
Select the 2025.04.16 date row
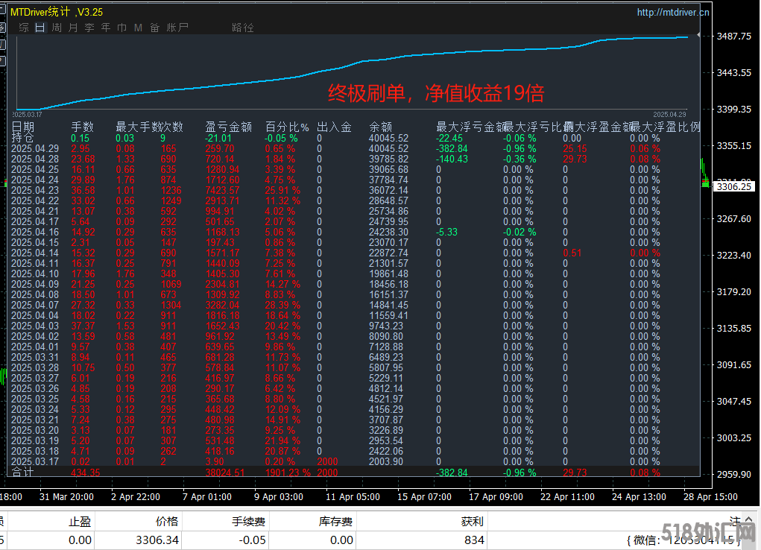point(354,232)
